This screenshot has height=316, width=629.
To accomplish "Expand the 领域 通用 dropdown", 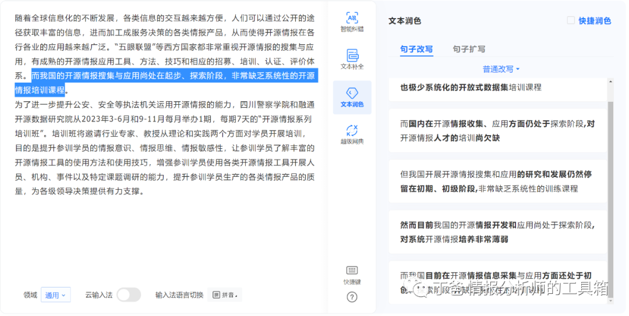I will tap(56, 296).
